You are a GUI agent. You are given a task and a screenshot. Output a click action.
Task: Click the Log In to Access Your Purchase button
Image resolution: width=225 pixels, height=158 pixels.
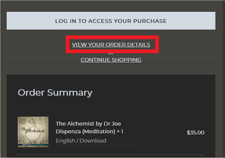point(111,21)
